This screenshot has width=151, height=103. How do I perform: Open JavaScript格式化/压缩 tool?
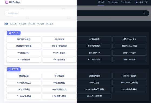click(x=94, y=90)
